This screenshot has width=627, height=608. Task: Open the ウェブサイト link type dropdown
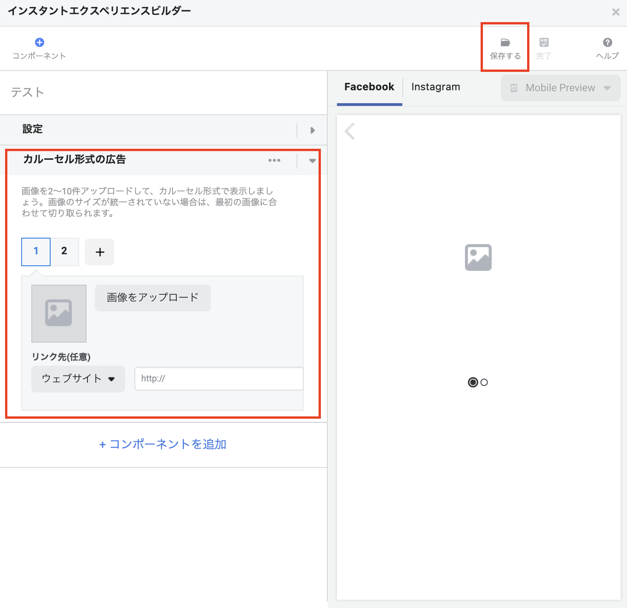78,379
